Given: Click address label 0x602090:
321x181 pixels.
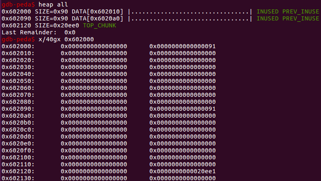Looking at the screenshot, I should click(18, 109).
